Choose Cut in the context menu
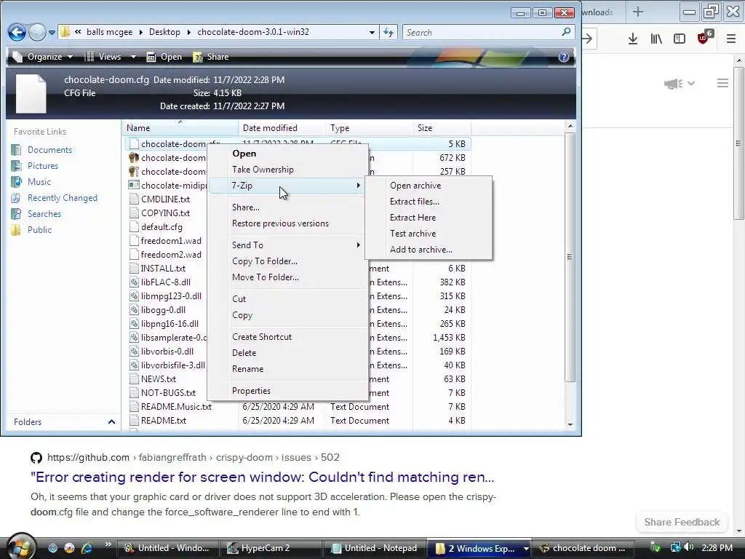 tap(287, 299)
